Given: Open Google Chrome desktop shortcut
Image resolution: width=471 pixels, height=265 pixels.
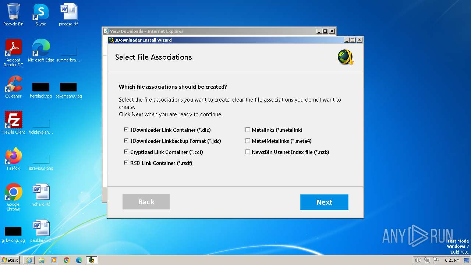Looking at the screenshot, I should point(13,197).
